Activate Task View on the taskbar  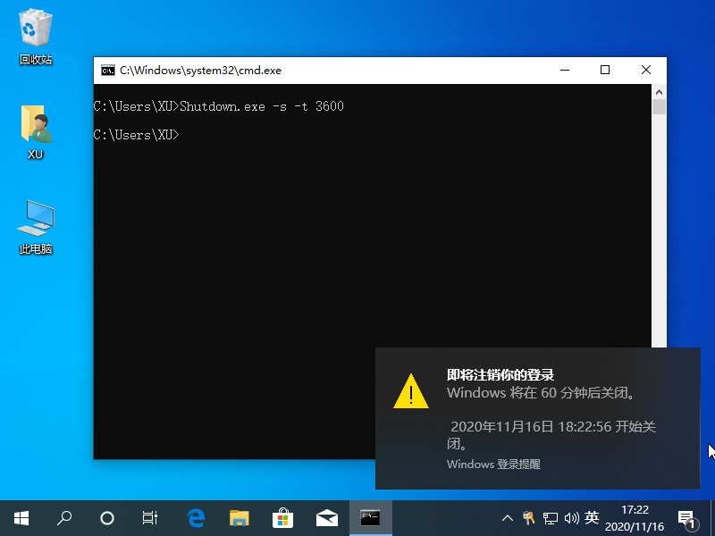click(149, 518)
